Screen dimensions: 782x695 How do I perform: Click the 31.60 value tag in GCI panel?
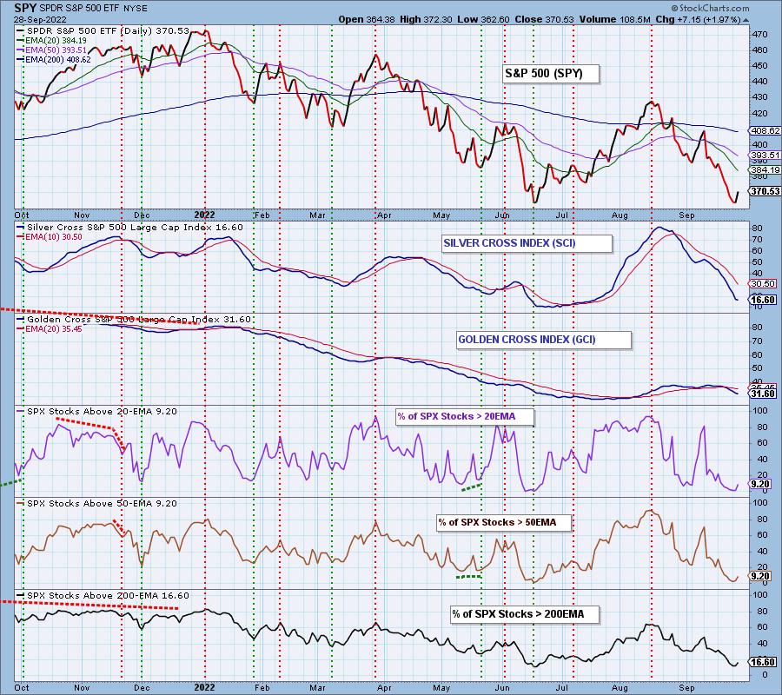point(763,394)
